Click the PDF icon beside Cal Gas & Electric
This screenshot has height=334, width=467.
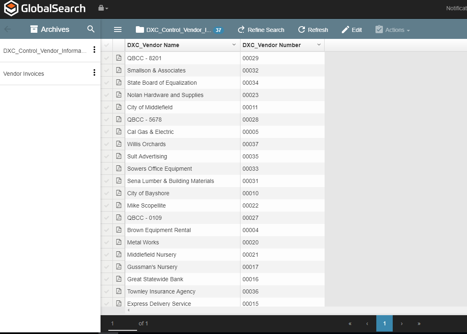[119, 132]
